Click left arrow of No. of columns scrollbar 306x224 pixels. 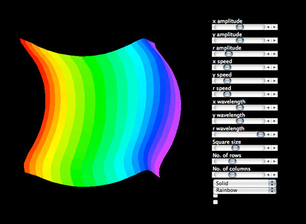click(x=268, y=175)
